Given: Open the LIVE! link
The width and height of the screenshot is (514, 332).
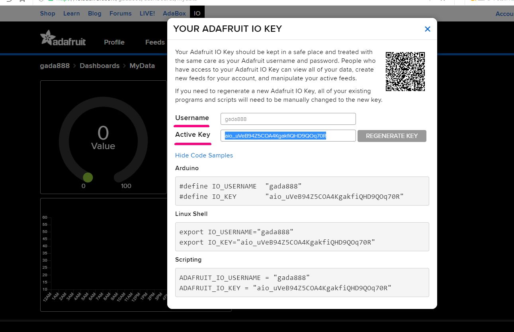Looking at the screenshot, I should (x=147, y=14).
